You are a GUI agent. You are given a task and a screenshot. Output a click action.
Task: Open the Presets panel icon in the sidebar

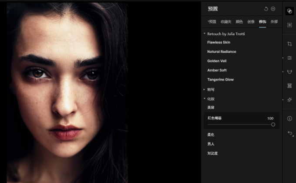tap(289, 11)
